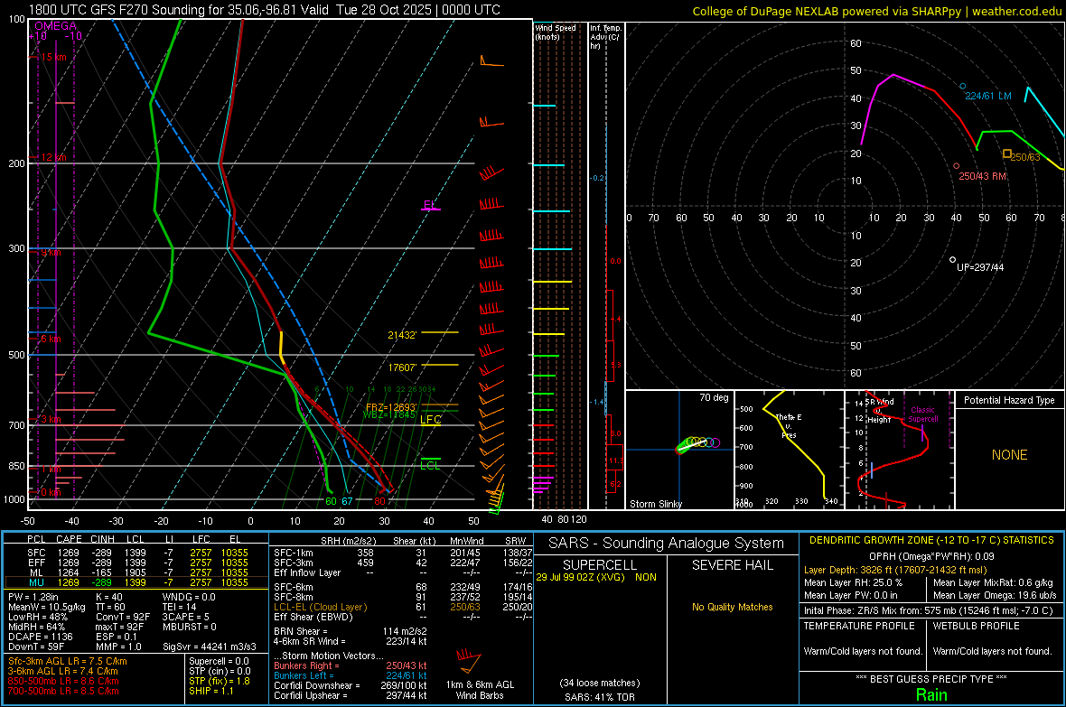
Task: Click the Wind Speed (knots) panel header
Action: [556, 32]
